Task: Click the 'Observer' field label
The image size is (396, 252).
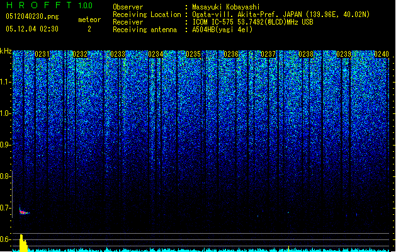Action: coord(128,7)
